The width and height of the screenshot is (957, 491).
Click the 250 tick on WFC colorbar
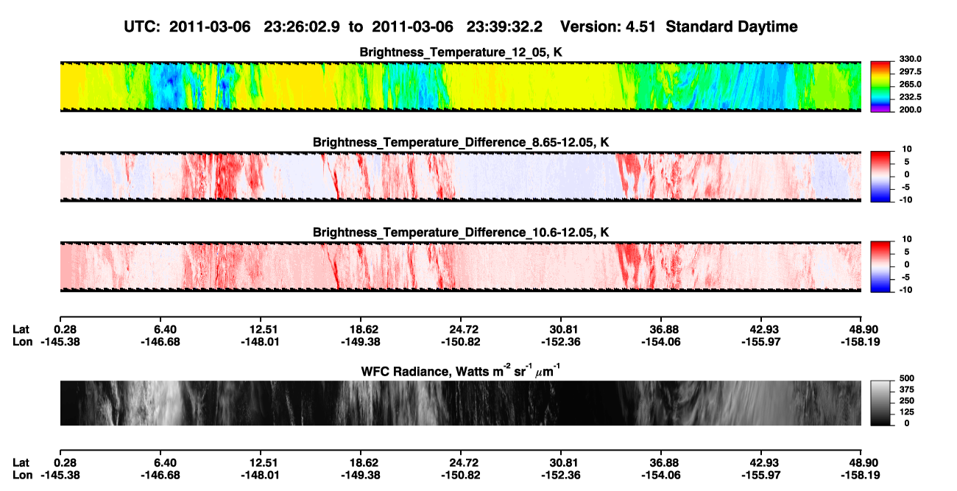tap(906, 400)
